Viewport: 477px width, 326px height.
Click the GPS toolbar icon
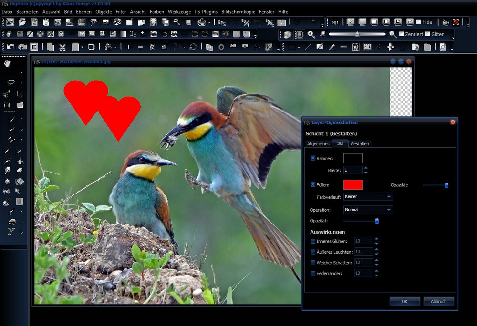coord(222,22)
